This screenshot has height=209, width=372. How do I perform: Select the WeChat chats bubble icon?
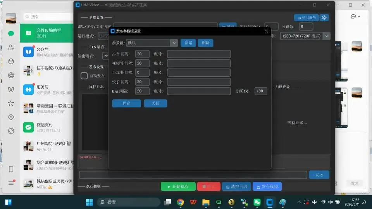(11, 33)
